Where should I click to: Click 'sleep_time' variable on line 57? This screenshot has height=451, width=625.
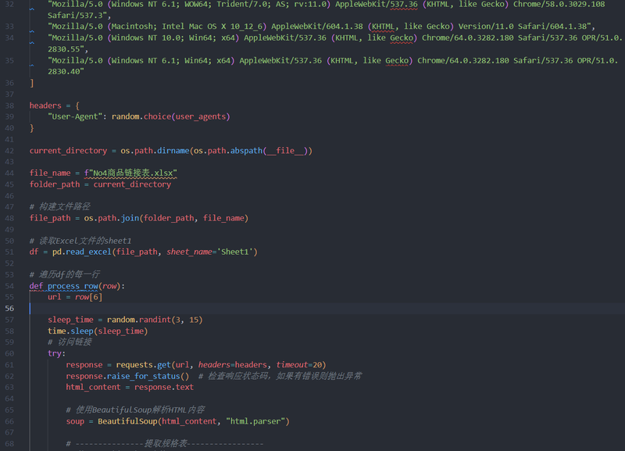coord(70,320)
